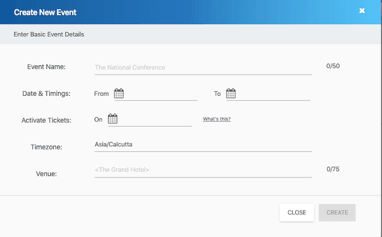The width and height of the screenshot is (382, 237).
Task: Click the "Venue:" label
Action: (x=47, y=174)
